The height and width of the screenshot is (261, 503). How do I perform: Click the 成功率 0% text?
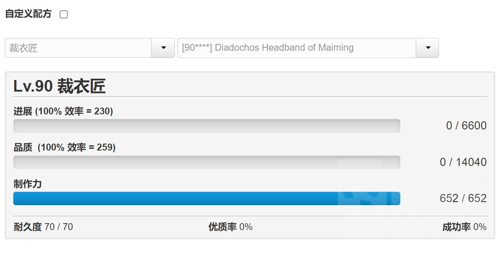[x=464, y=227]
